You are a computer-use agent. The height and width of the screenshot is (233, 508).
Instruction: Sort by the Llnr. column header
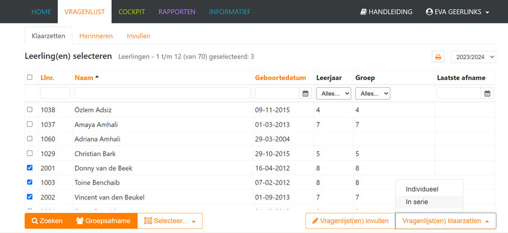(47, 78)
